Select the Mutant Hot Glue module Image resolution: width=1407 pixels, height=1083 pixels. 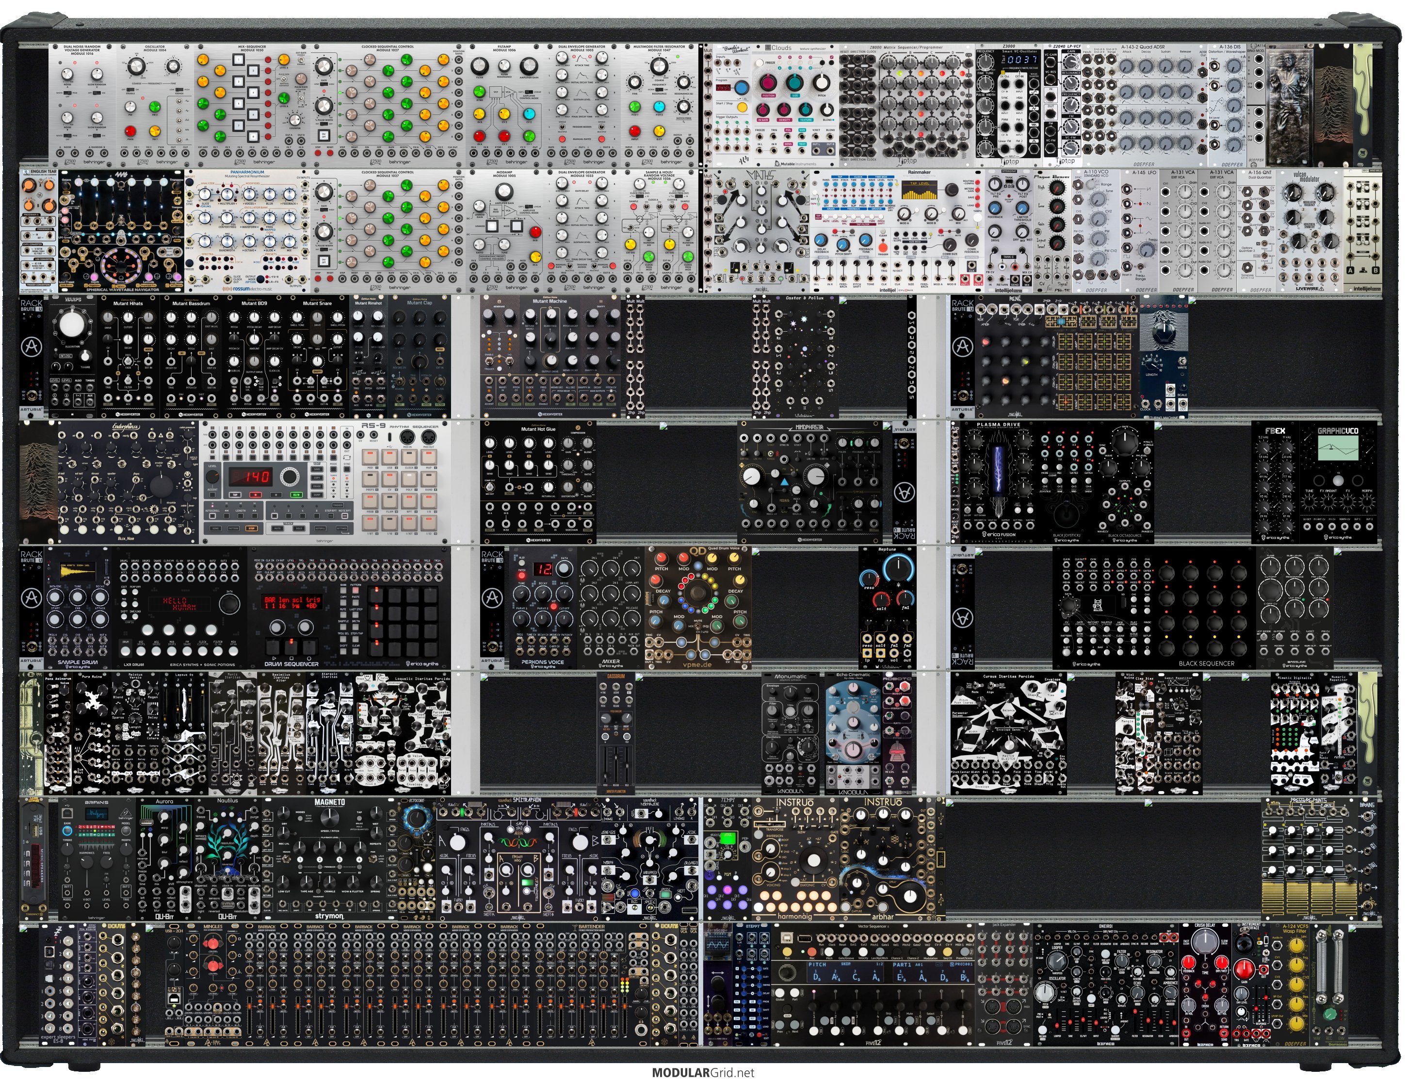[537, 483]
